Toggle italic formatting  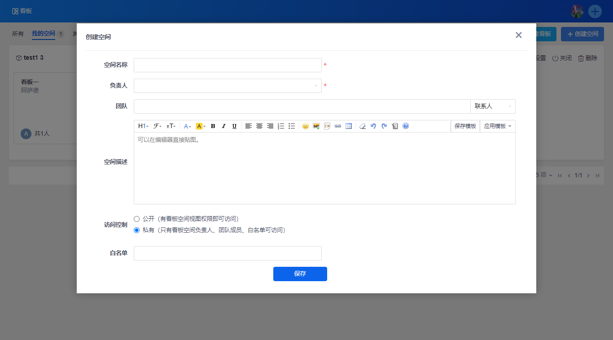click(x=223, y=126)
